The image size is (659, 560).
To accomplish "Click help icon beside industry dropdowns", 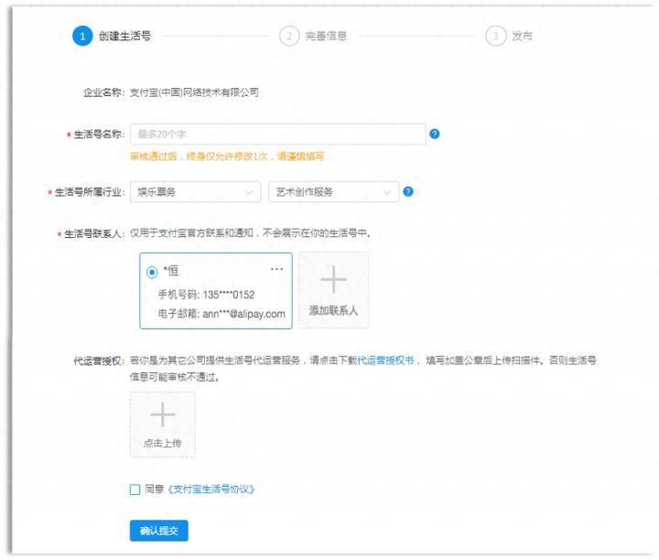I will (x=408, y=192).
